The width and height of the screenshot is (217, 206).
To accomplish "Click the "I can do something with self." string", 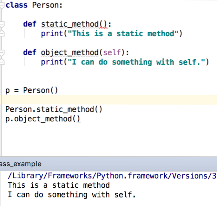I will 136,62.
